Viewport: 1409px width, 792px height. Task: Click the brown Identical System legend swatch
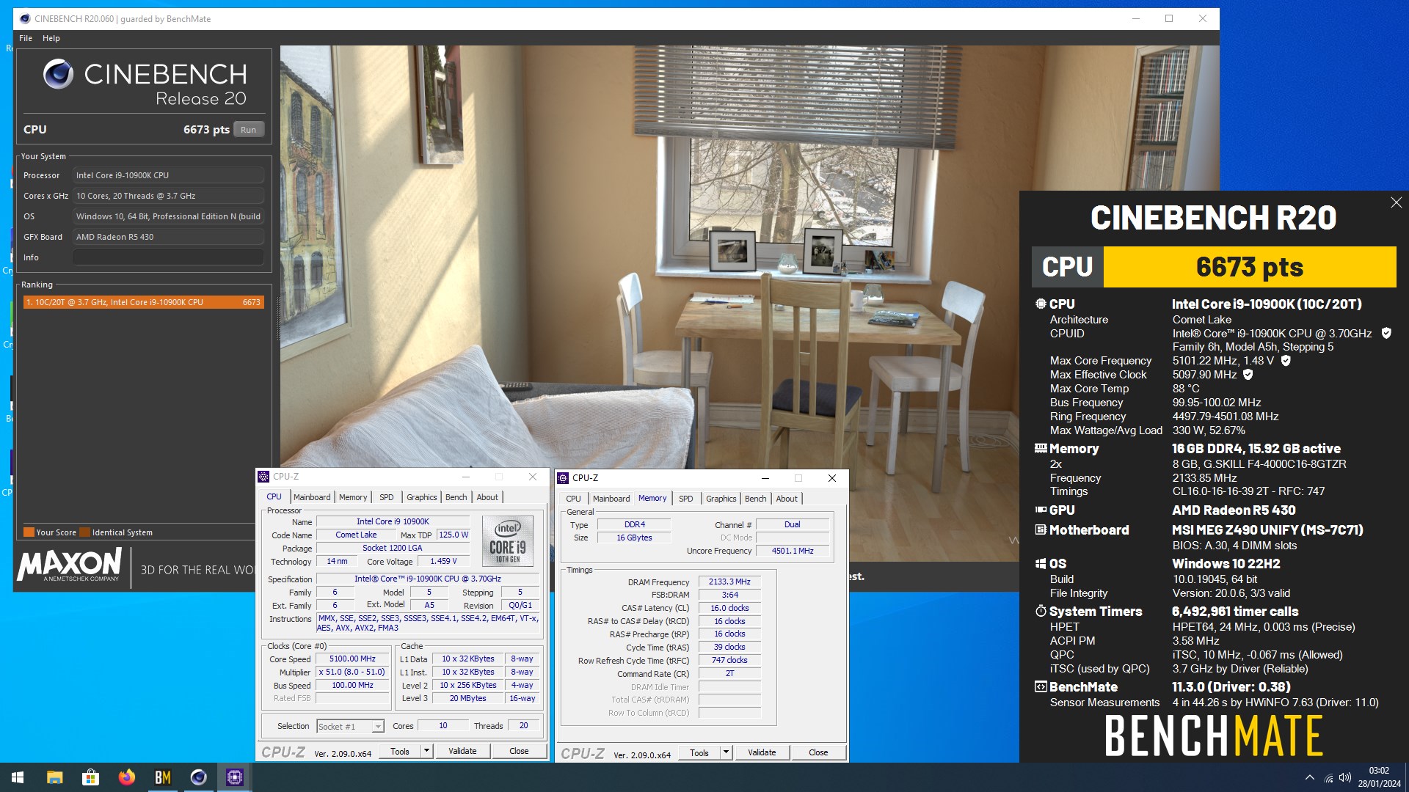85,532
